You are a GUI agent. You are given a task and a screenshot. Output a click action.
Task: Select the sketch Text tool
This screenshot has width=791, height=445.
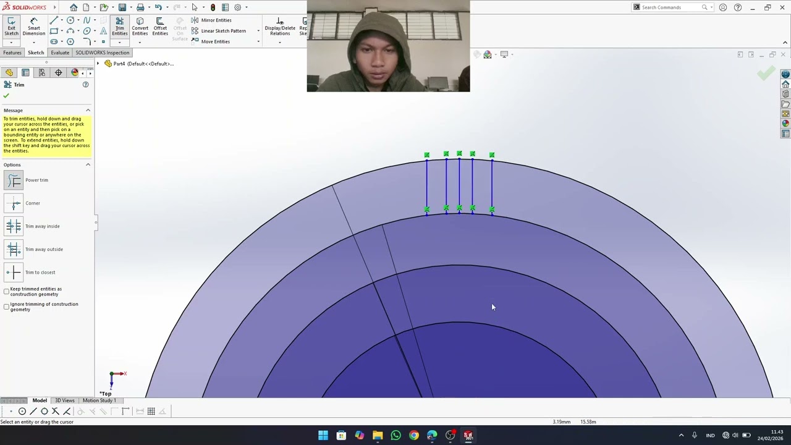point(103,31)
